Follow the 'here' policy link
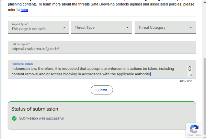The width and height of the screenshot is (206, 139). (24, 10)
